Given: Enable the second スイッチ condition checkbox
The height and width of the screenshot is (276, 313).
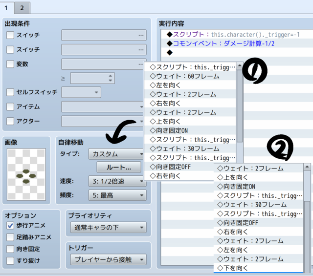Looking at the screenshot, I should [x=10, y=49].
